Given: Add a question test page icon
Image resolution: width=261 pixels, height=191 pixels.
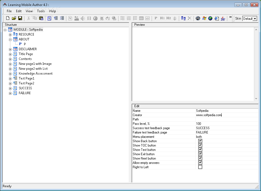Looking at the screenshot, I should (56, 18).
